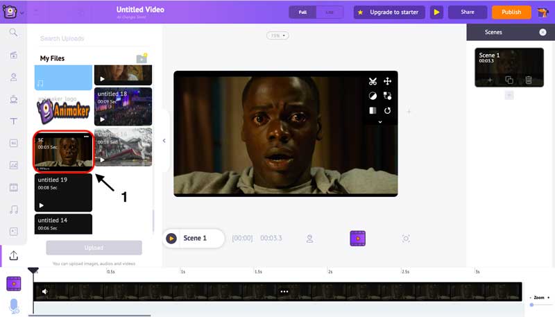Close the Scenes panel
This screenshot has height=317, width=555.
(543, 32)
